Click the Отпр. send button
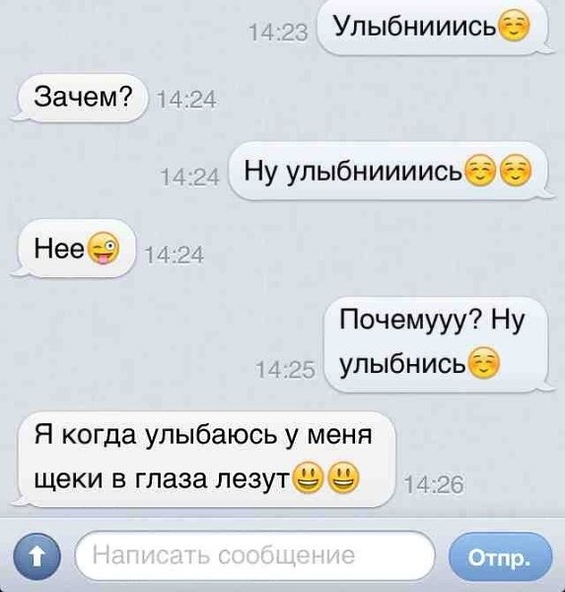 coord(500,556)
